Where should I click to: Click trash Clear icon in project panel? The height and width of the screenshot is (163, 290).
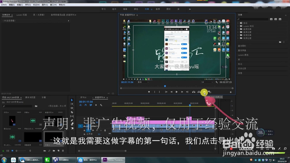point(63,151)
